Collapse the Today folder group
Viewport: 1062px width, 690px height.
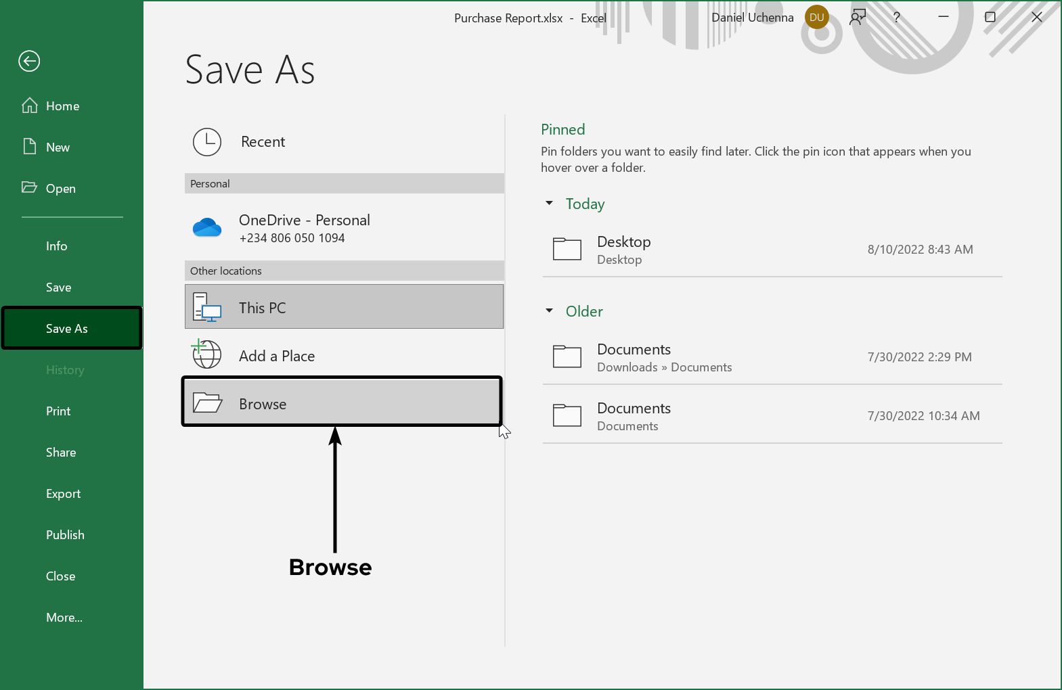tap(550, 203)
